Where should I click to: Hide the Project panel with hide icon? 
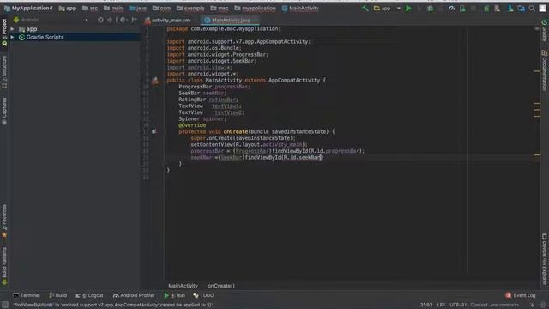point(134,20)
